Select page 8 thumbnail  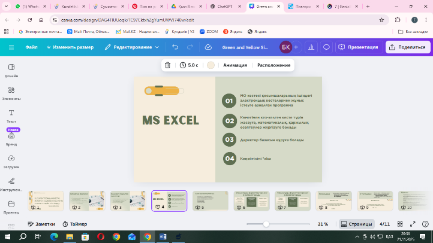[x=334, y=201]
